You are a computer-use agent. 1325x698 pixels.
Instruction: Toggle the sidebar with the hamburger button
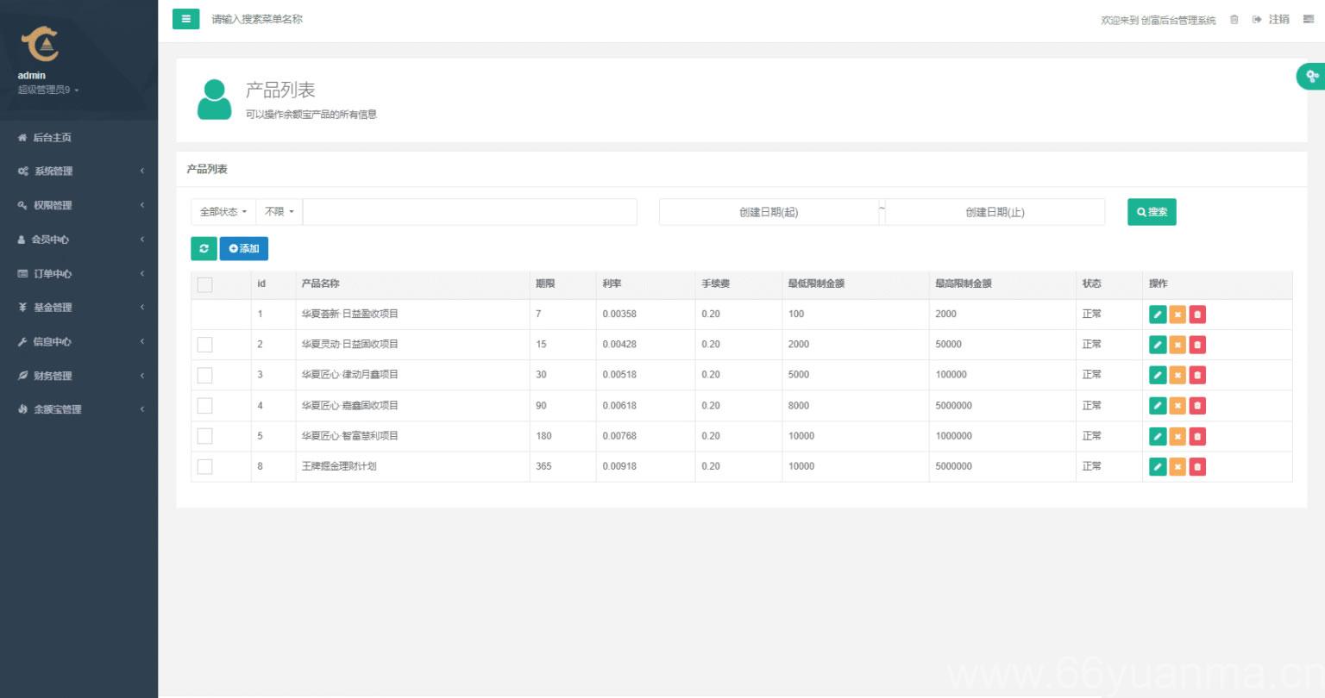[x=185, y=19]
